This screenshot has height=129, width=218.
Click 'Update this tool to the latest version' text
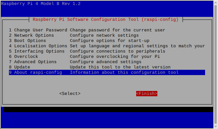(120, 67)
